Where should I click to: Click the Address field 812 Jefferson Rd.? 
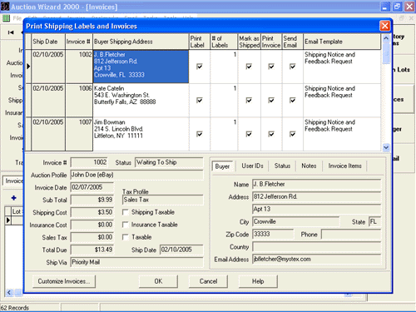tap(316, 197)
